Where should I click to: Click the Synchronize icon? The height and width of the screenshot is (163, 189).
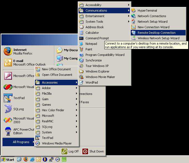81,60
